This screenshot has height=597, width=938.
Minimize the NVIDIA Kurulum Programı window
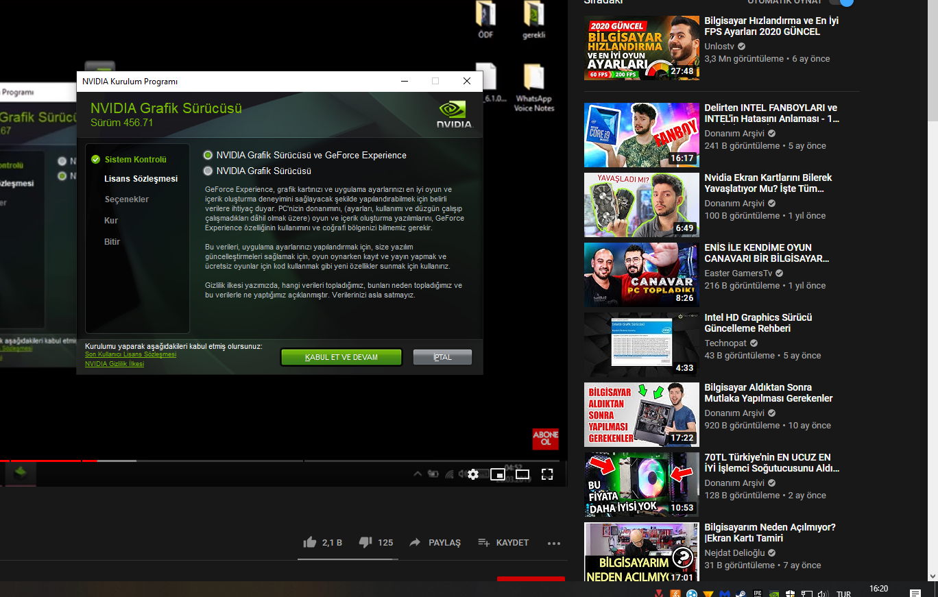(x=404, y=81)
